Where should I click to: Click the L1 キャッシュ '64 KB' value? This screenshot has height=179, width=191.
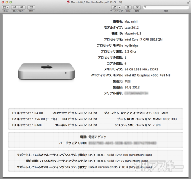point(39,113)
